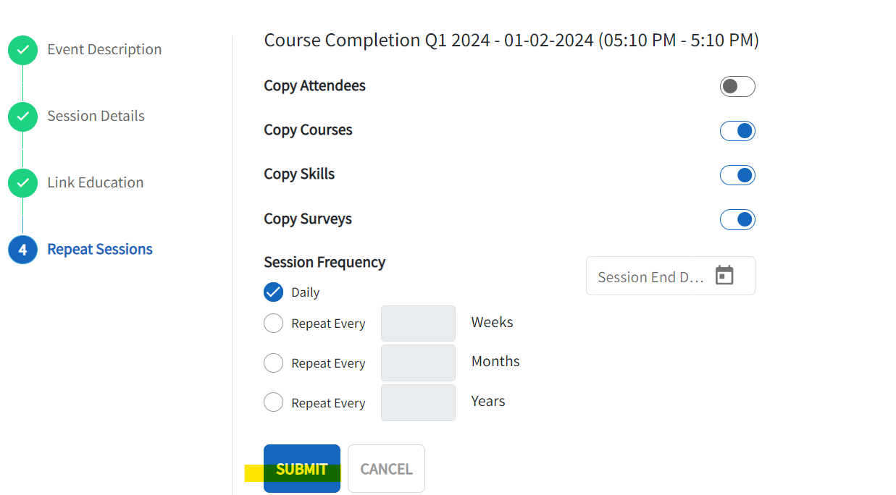Image resolution: width=896 pixels, height=495 pixels.
Task: Click the Link Education green checkmark icon
Action: coord(22,183)
